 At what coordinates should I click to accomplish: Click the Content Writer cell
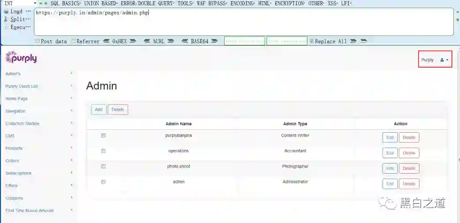tap(295, 135)
